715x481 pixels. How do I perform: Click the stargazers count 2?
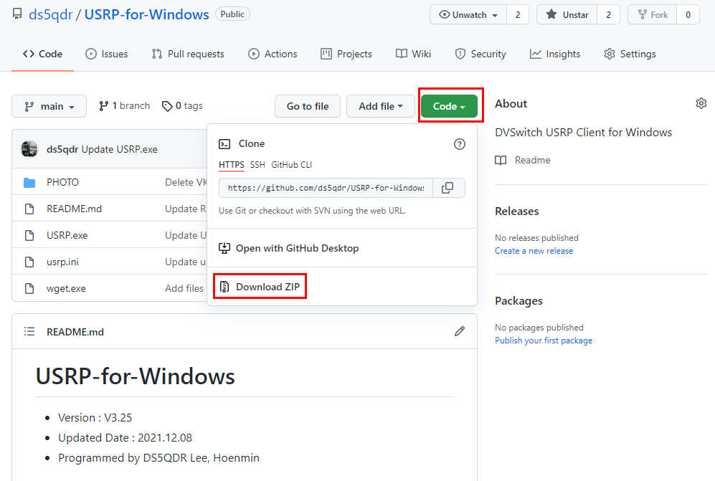(608, 14)
